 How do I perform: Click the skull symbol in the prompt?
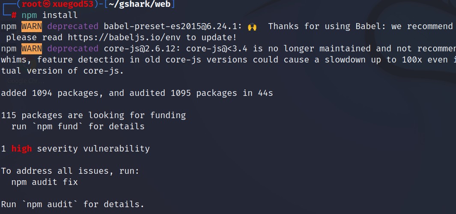tap(47, 5)
